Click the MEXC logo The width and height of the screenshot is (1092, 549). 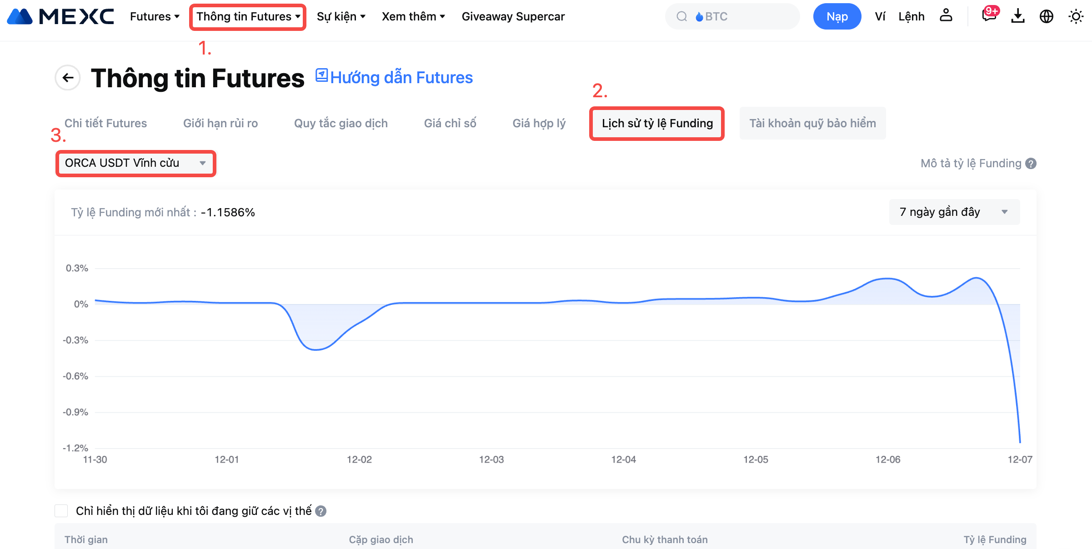60,16
